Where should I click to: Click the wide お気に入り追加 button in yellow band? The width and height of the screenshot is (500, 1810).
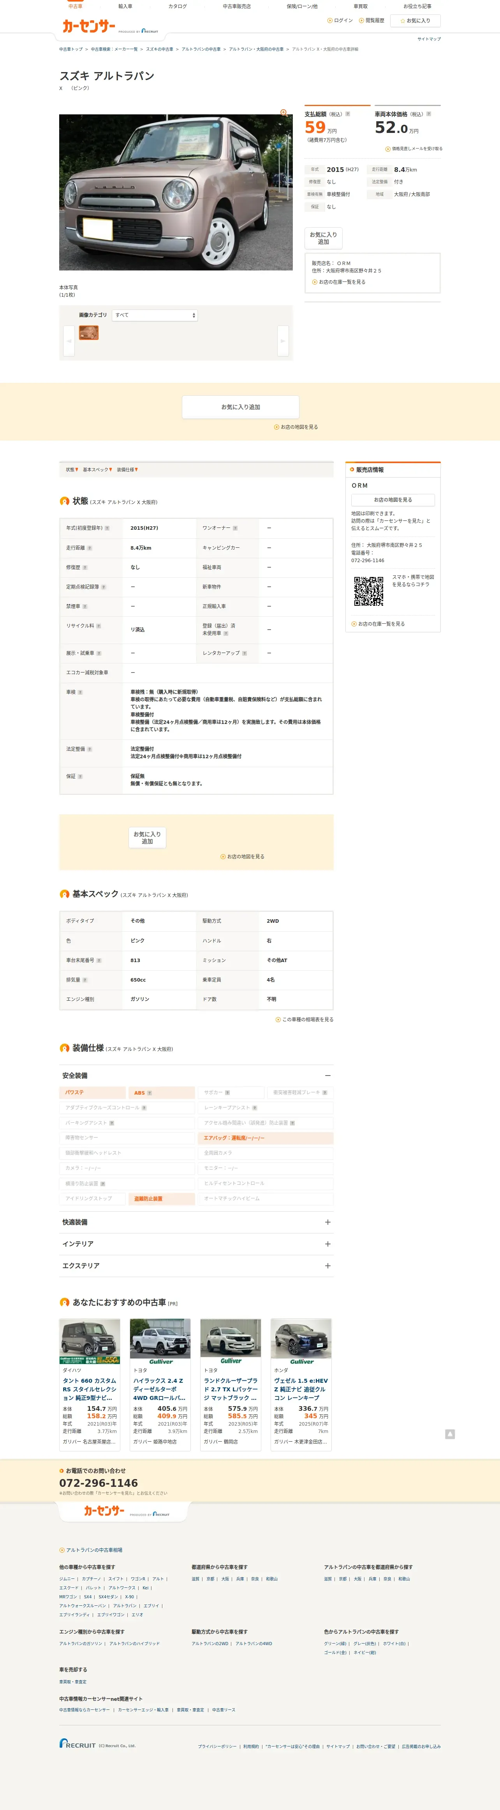(x=241, y=407)
